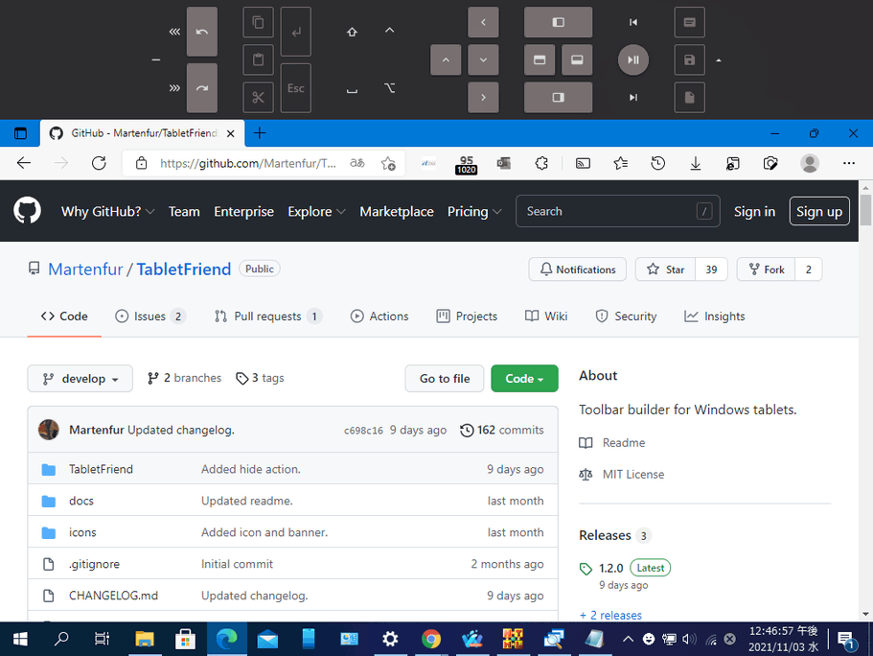Click the small up triangle expander
Screen dimensions: 873x656
click(719, 60)
